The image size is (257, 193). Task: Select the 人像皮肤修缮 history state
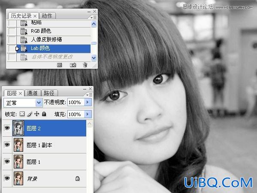point(54,40)
